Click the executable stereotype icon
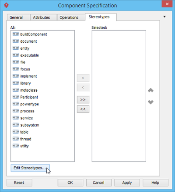 (x=16, y=55)
